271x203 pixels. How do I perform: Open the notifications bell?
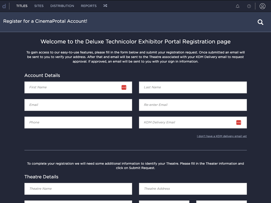click(x=238, y=6)
